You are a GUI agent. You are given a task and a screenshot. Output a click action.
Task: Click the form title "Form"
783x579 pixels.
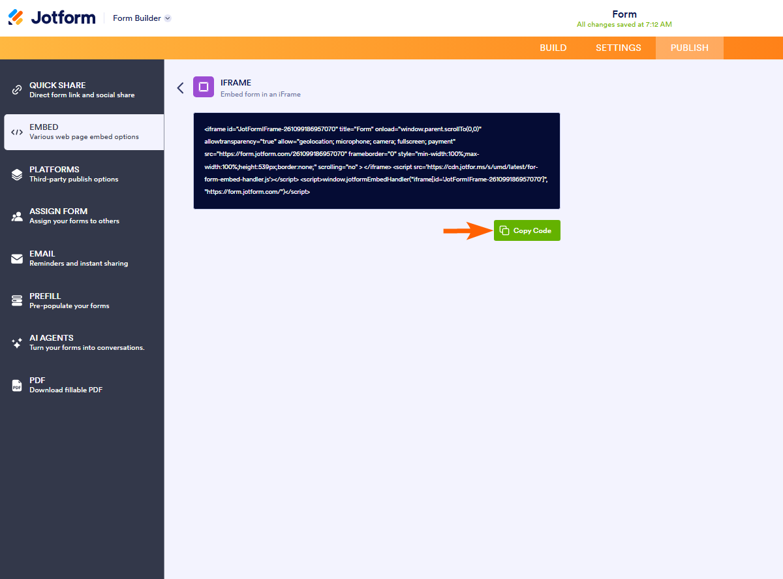pyautogui.click(x=624, y=14)
